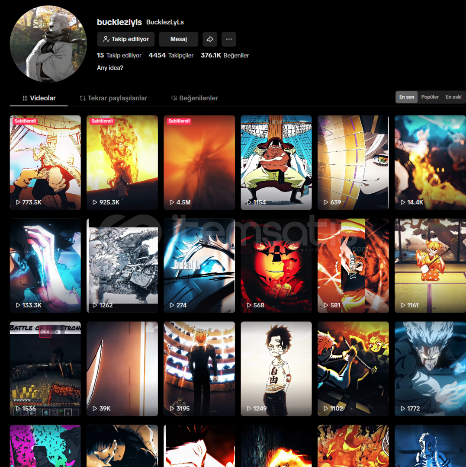Open the Beğenilenler tab
Image resolution: width=466 pixels, height=467 pixels.
coord(195,98)
